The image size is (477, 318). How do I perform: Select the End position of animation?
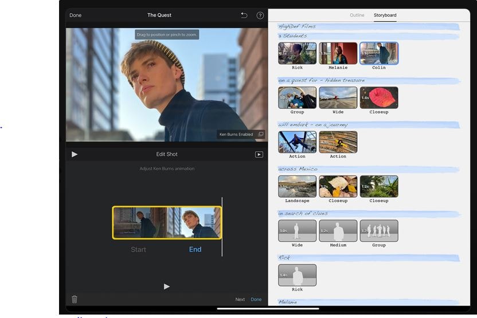click(195, 249)
